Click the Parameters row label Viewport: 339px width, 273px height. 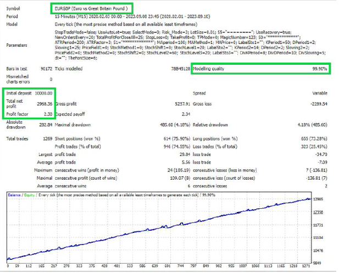pyautogui.click(x=17, y=45)
